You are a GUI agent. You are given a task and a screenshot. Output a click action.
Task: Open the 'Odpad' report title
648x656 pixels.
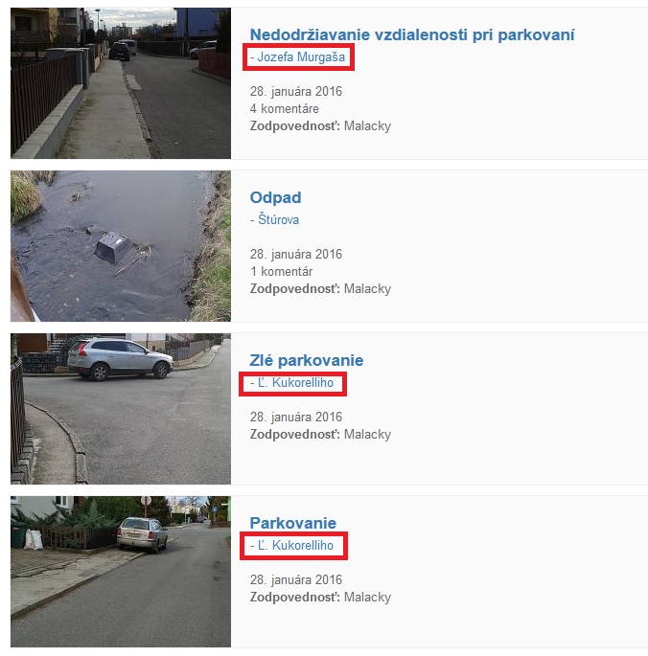(x=275, y=197)
